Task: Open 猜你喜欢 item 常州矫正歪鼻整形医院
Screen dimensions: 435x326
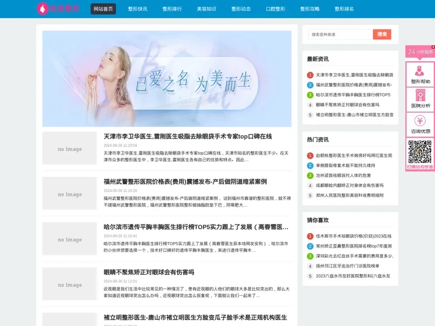Action: point(354,246)
